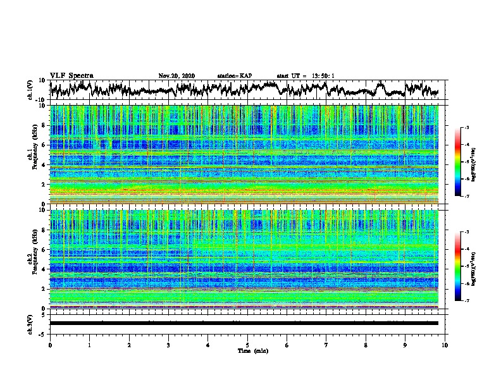Click the "station=KAP" header label
Viewport: 501px width, 387px height.
click(x=235, y=76)
